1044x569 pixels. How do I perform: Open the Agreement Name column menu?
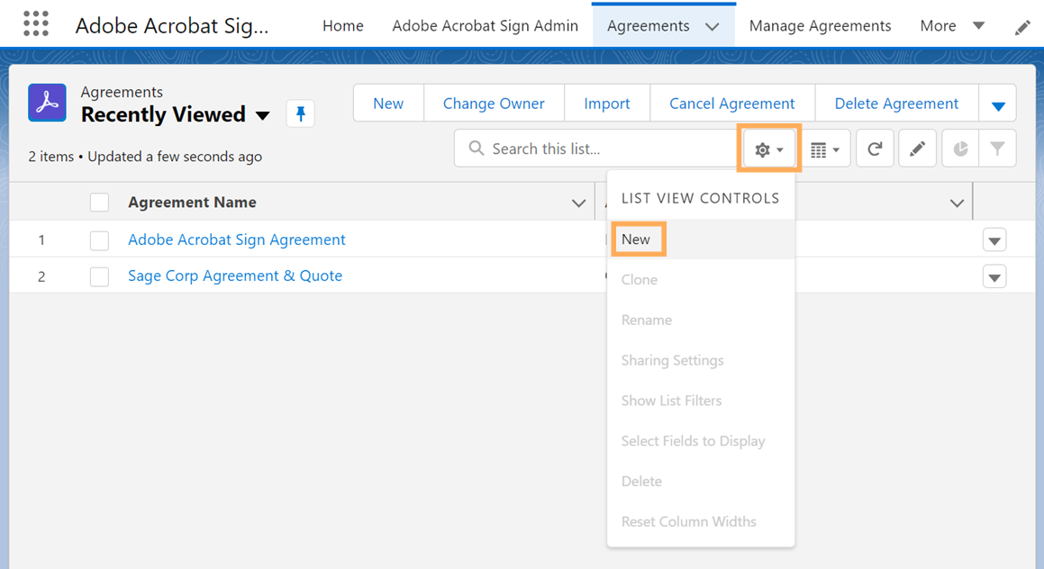point(578,203)
